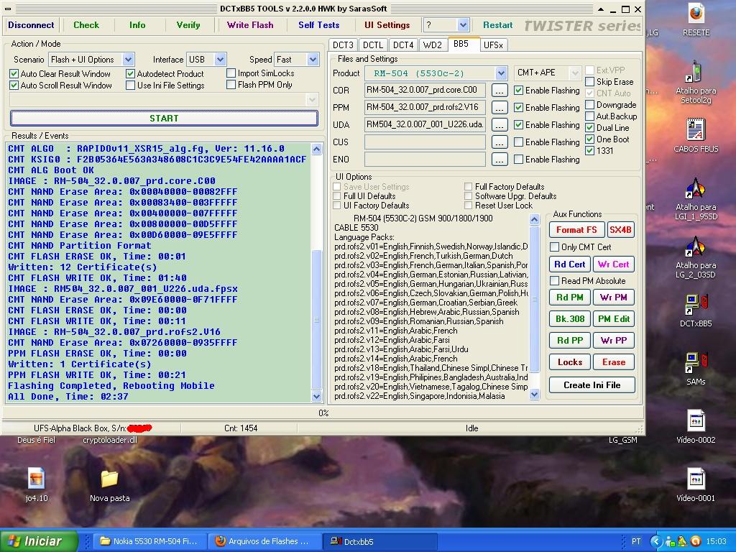Select the BB5 tab
The height and width of the screenshot is (552, 736).
click(x=461, y=44)
